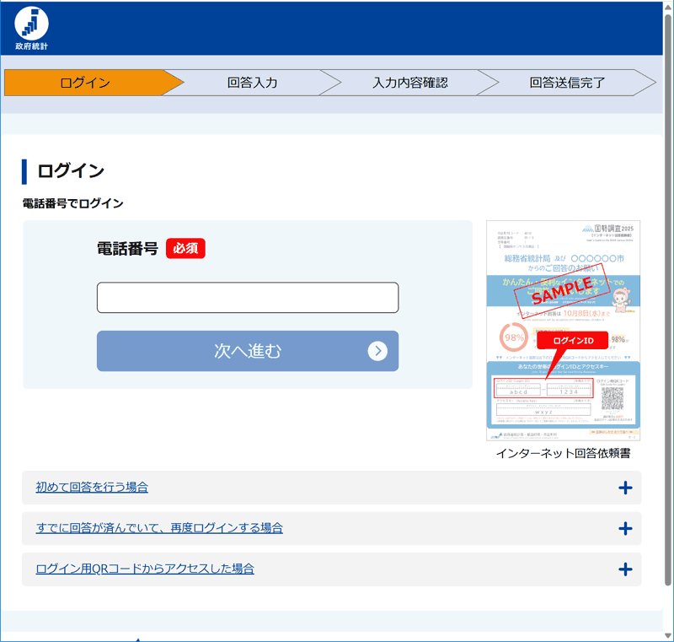Select the ログイン step tab
Screen dimensions: 674x642
(85, 83)
